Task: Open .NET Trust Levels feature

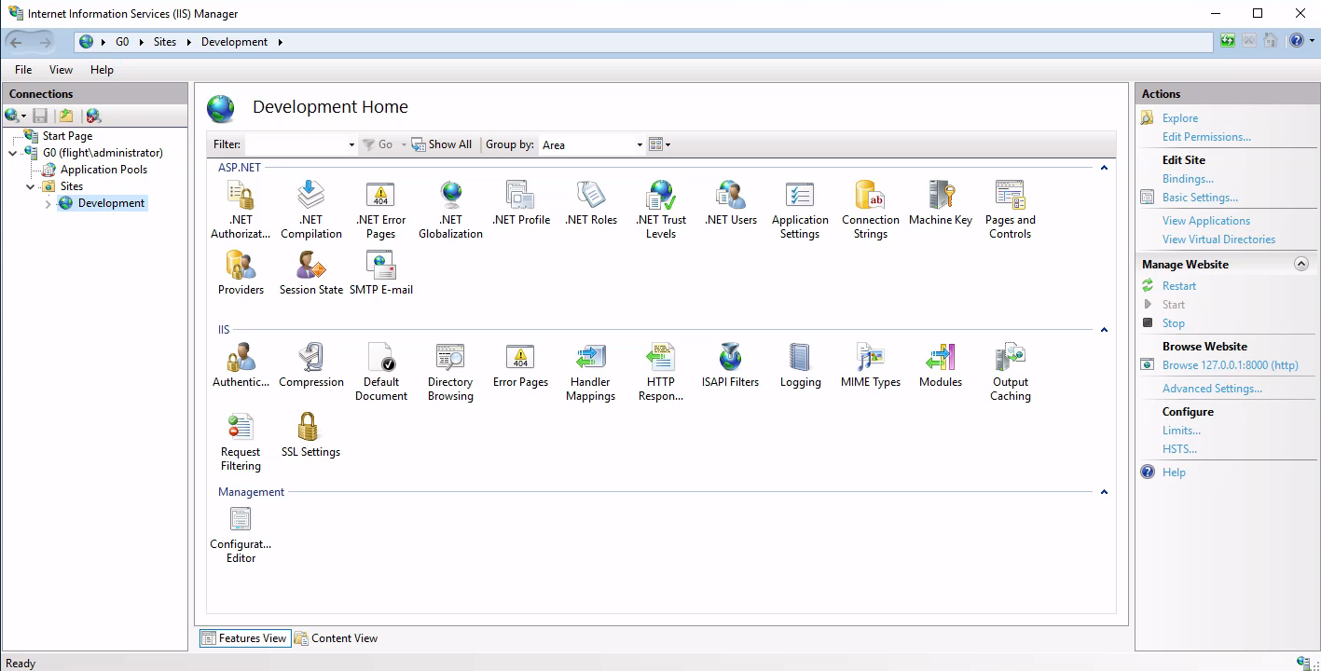Action: pos(661,210)
